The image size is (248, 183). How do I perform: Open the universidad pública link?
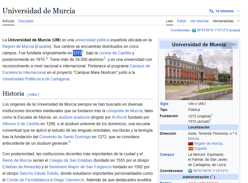[x=92, y=40]
